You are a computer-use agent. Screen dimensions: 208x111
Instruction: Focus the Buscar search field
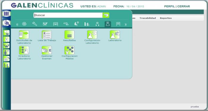[68, 15]
